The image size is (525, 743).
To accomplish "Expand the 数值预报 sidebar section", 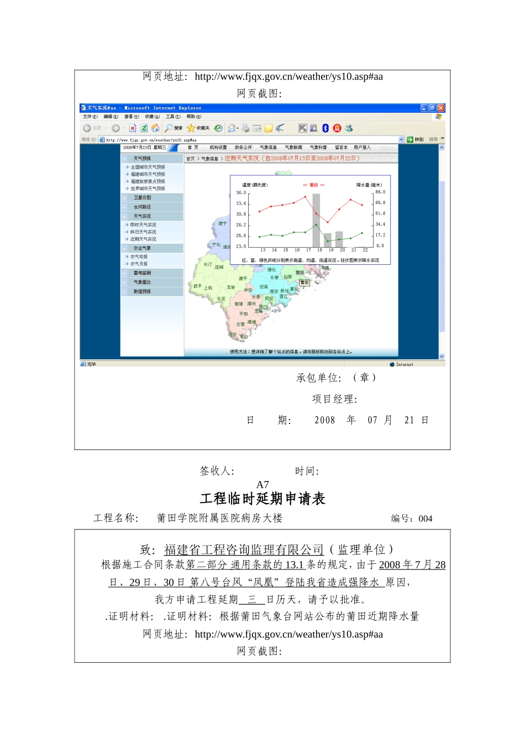I will point(152,292).
